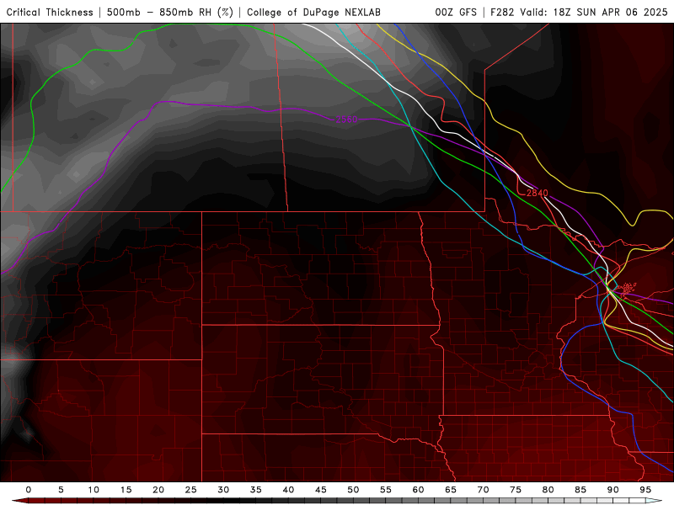Click the colorbar value "35"
Screen dimensions: 674x505
(256, 490)
